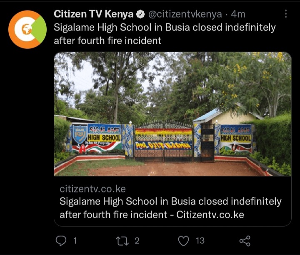Click the citizentv.co.ke domain link

click(x=92, y=189)
